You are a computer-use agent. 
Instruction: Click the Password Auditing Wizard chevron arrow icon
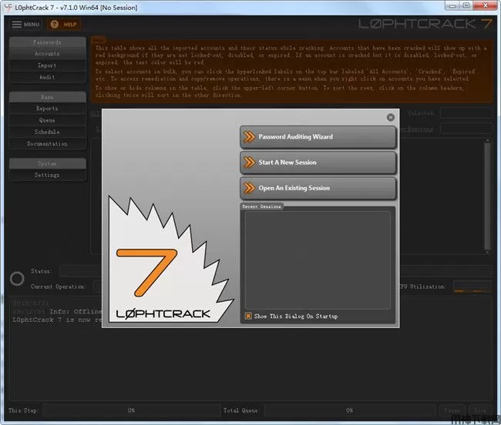point(249,136)
